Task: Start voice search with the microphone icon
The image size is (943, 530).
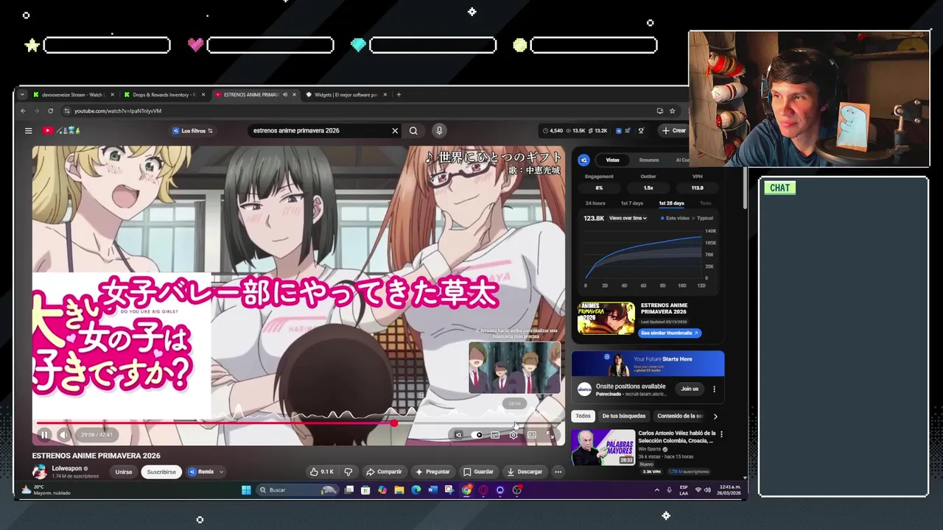Action: [x=439, y=131]
